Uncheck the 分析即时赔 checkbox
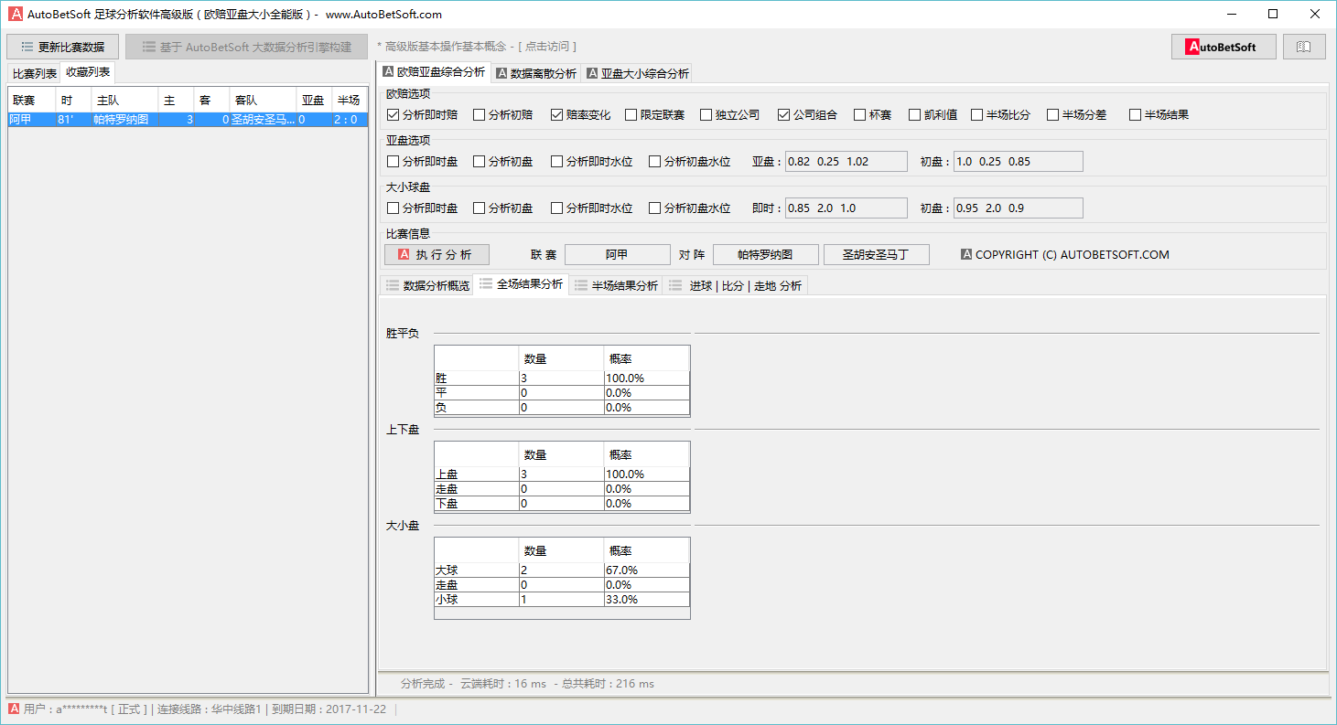Image resolution: width=1337 pixels, height=725 pixels. 394,115
